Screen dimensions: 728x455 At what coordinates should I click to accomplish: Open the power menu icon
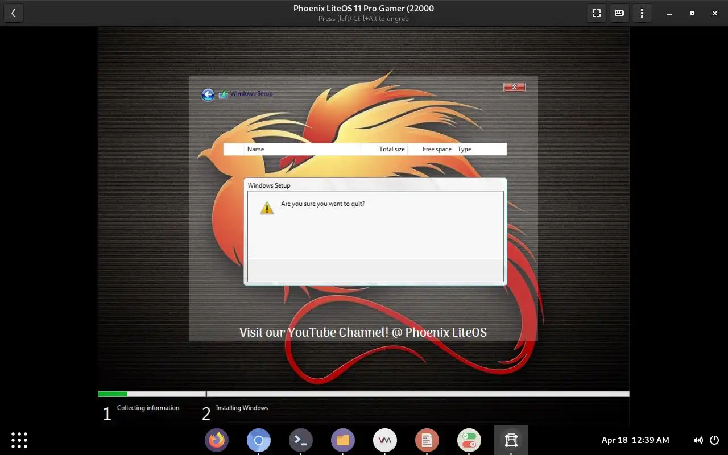pos(714,440)
